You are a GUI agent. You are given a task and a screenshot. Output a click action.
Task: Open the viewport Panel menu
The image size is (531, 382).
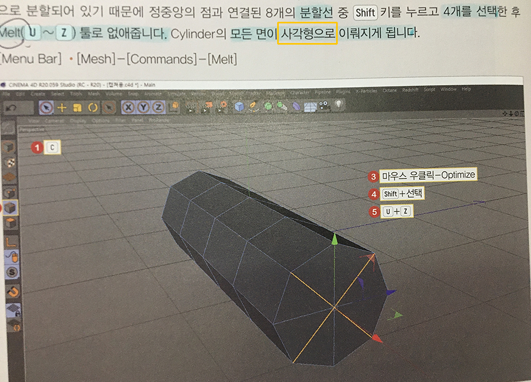click(x=137, y=120)
